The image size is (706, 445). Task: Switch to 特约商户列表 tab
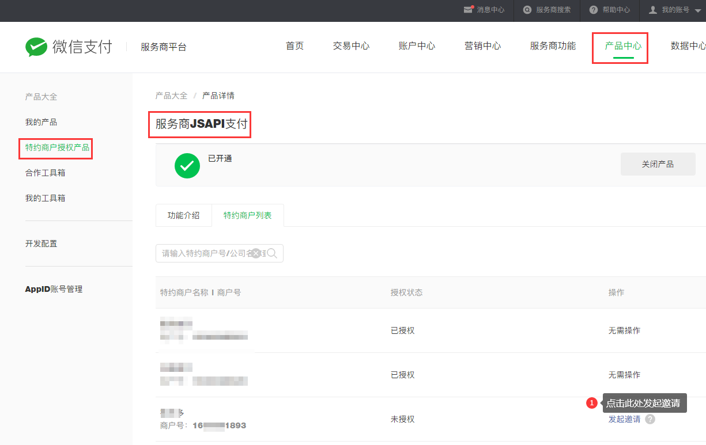coord(247,215)
